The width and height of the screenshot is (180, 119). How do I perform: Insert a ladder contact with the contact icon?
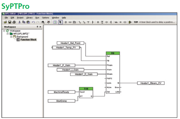(98, 22)
